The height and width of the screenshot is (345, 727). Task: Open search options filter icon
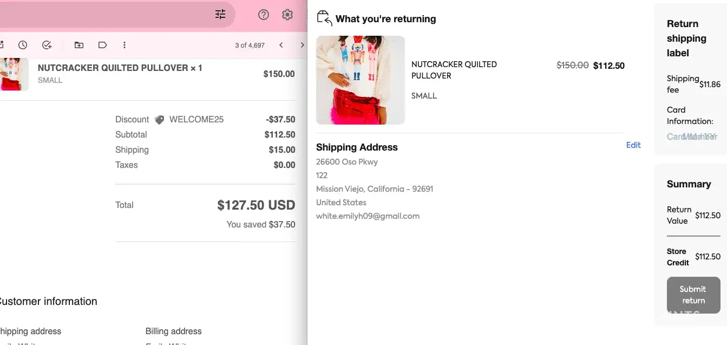point(220,15)
